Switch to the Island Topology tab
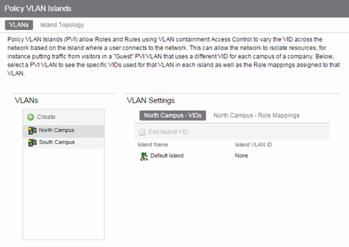The height and width of the screenshot is (247, 349). 62,25
